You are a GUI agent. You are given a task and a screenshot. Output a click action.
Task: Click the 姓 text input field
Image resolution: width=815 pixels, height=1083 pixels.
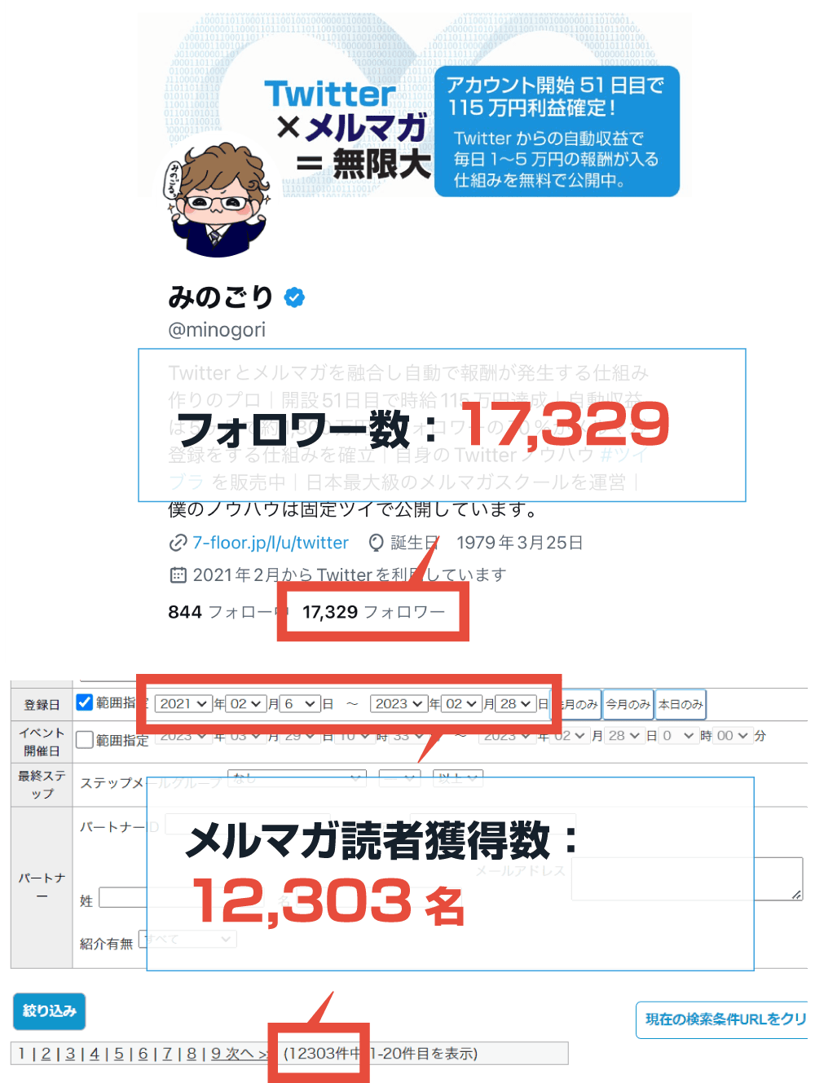click(122, 897)
